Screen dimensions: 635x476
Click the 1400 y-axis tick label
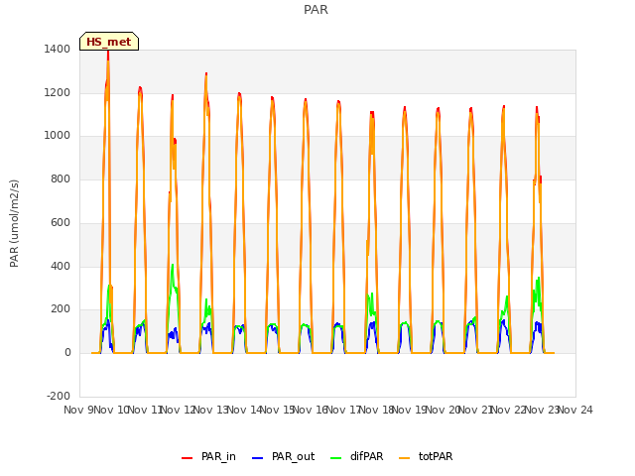pos(58,49)
